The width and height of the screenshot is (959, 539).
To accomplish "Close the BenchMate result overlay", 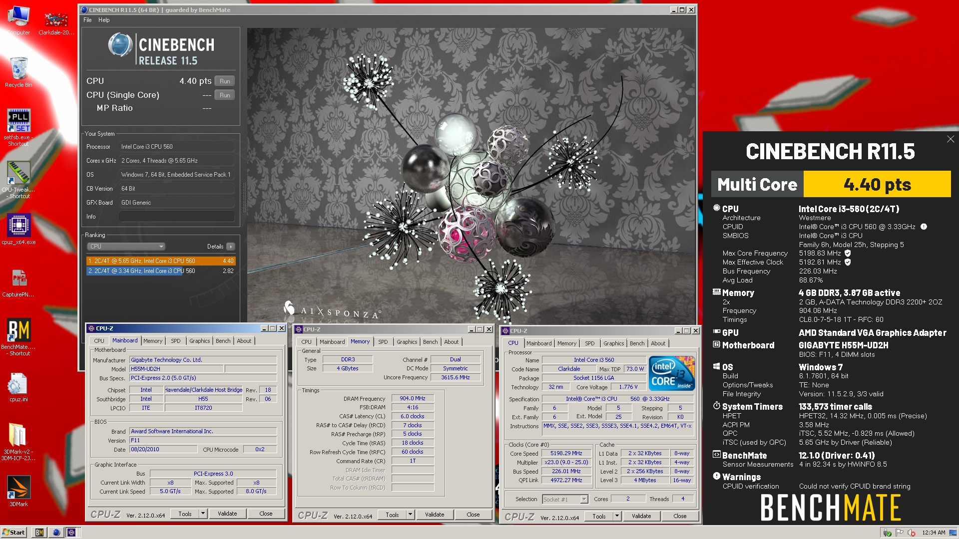I will 950,139.
